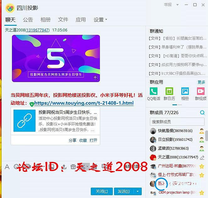Switch to the 聊天 tab
The height and width of the screenshot is (198, 208).
point(10,20)
